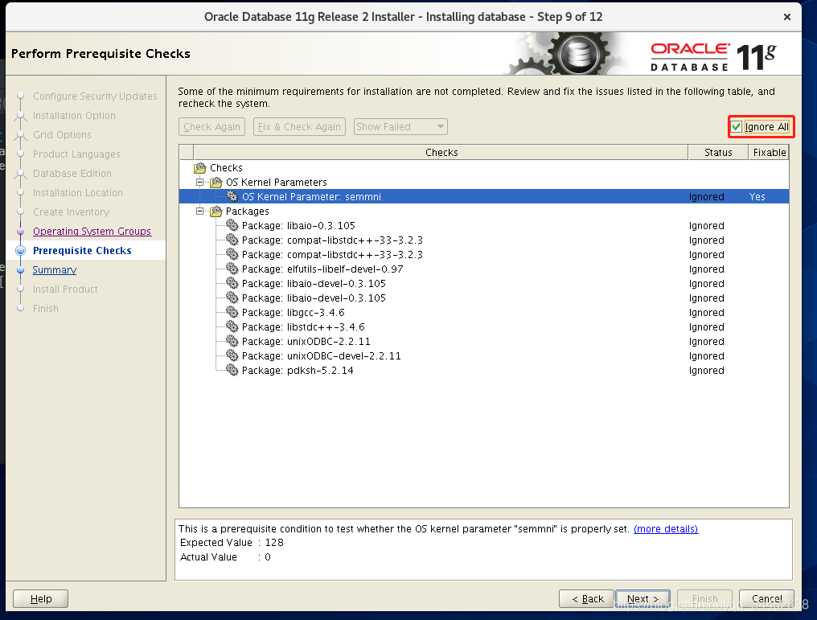Click gear icon beside pdksh-5.2.14
This screenshot has width=817, height=620.
(232, 371)
